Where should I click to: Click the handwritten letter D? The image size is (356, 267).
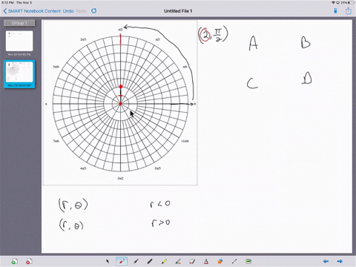pos(307,79)
